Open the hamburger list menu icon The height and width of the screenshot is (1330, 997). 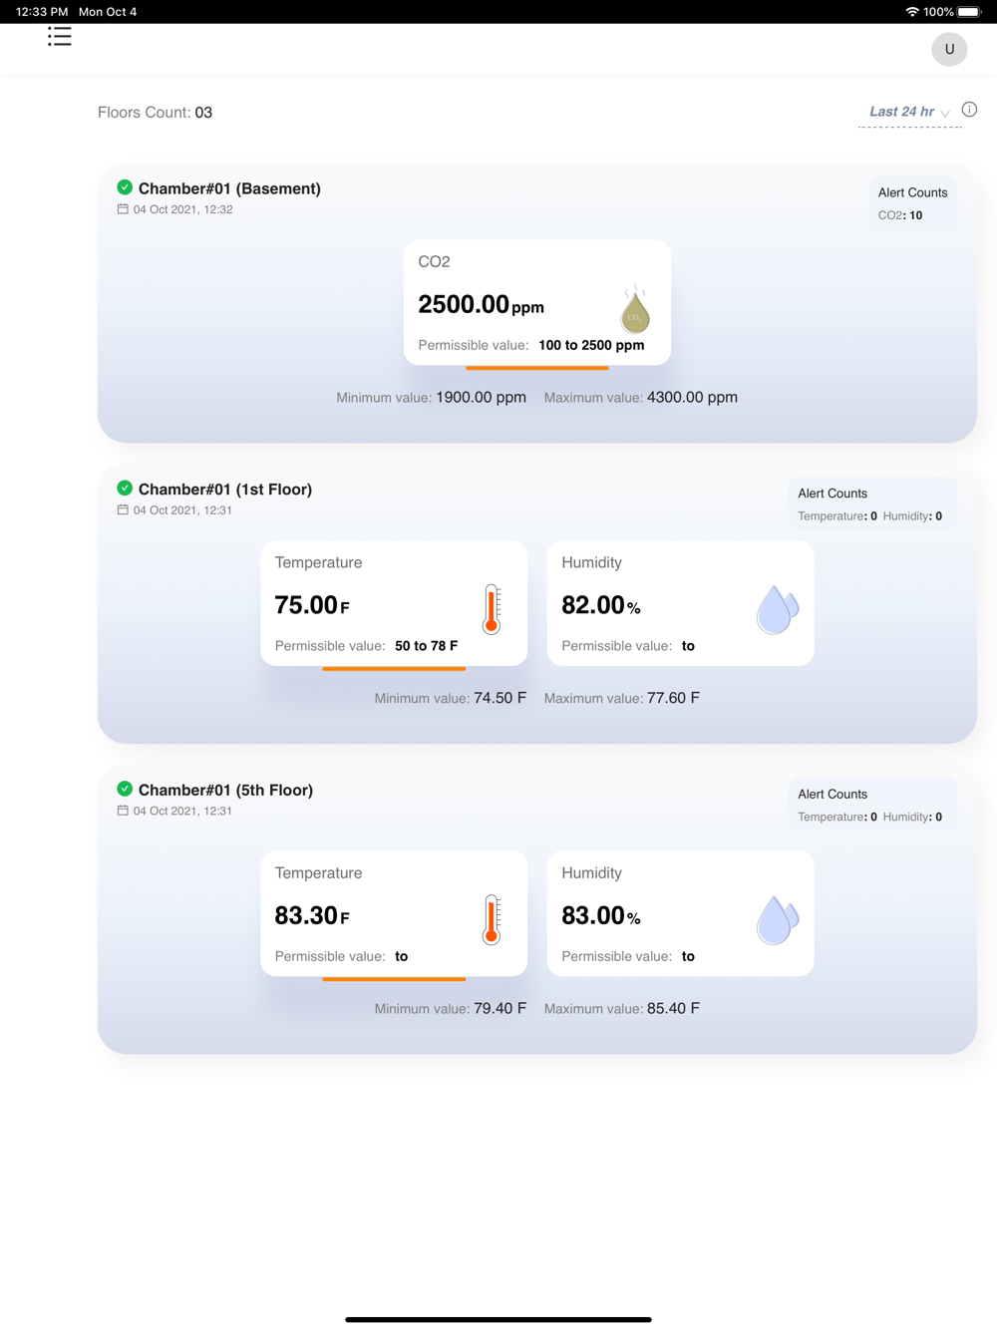click(x=60, y=37)
